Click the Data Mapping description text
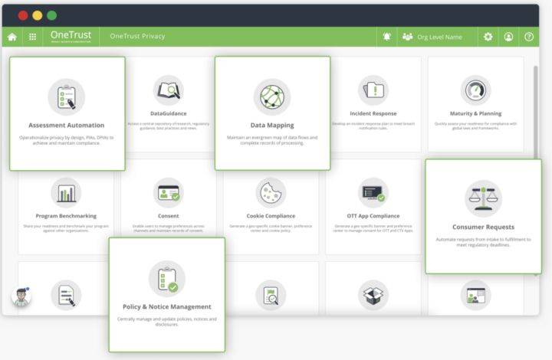552x360 pixels. (272, 140)
